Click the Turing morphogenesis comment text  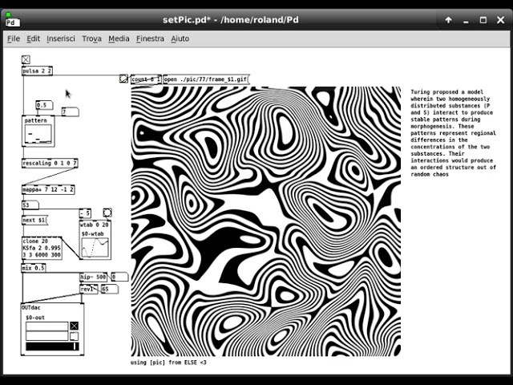coord(453,133)
